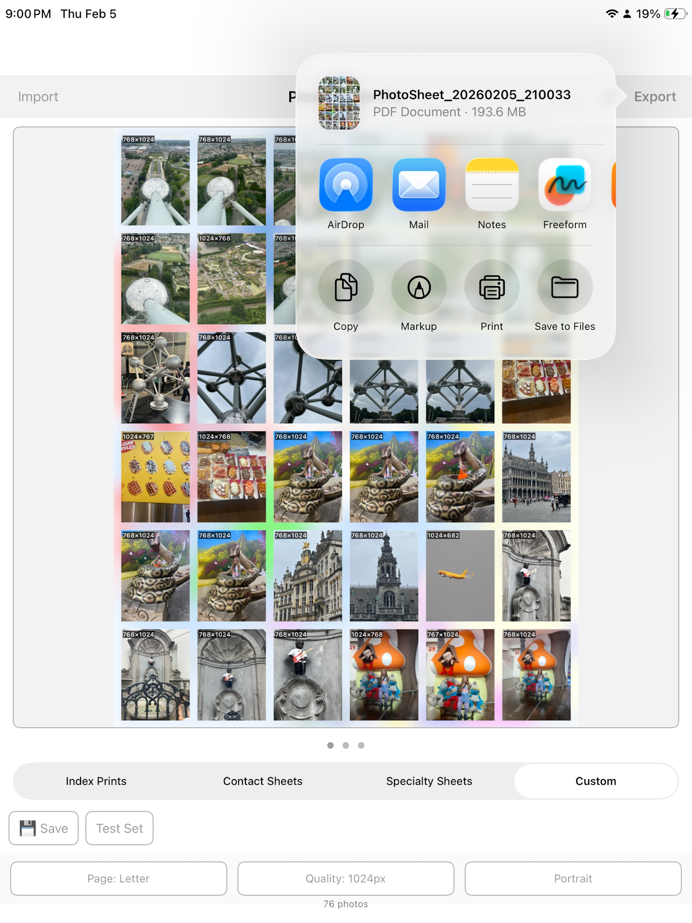This screenshot has width=692, height=923.
Task: Save the PDF to Files
Action: click(565, 287)
